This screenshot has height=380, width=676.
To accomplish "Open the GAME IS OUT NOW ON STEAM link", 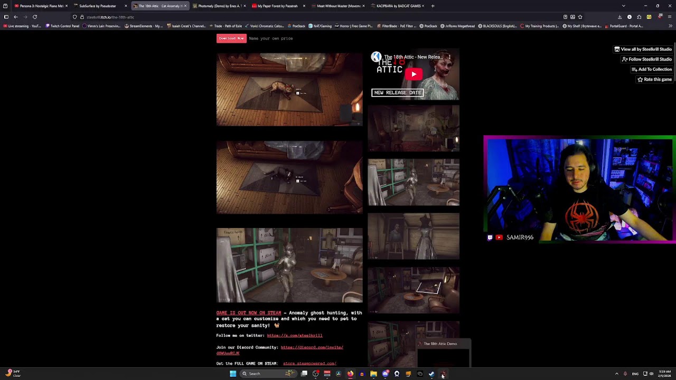I will 249,313.
